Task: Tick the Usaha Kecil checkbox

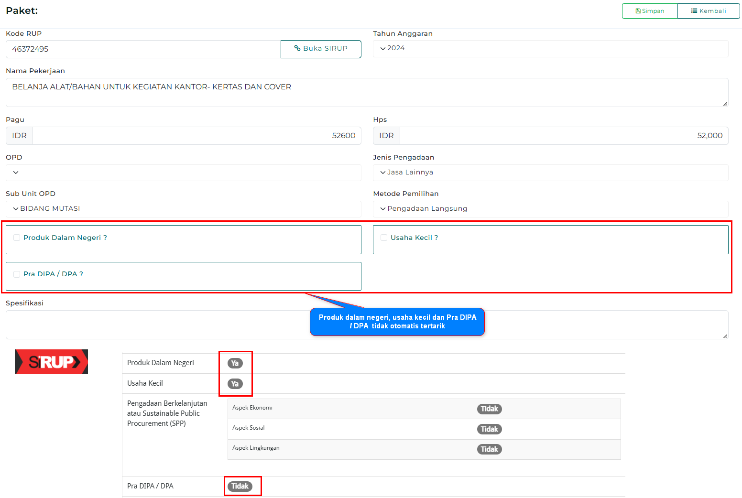Action: [x=384, y=238]
